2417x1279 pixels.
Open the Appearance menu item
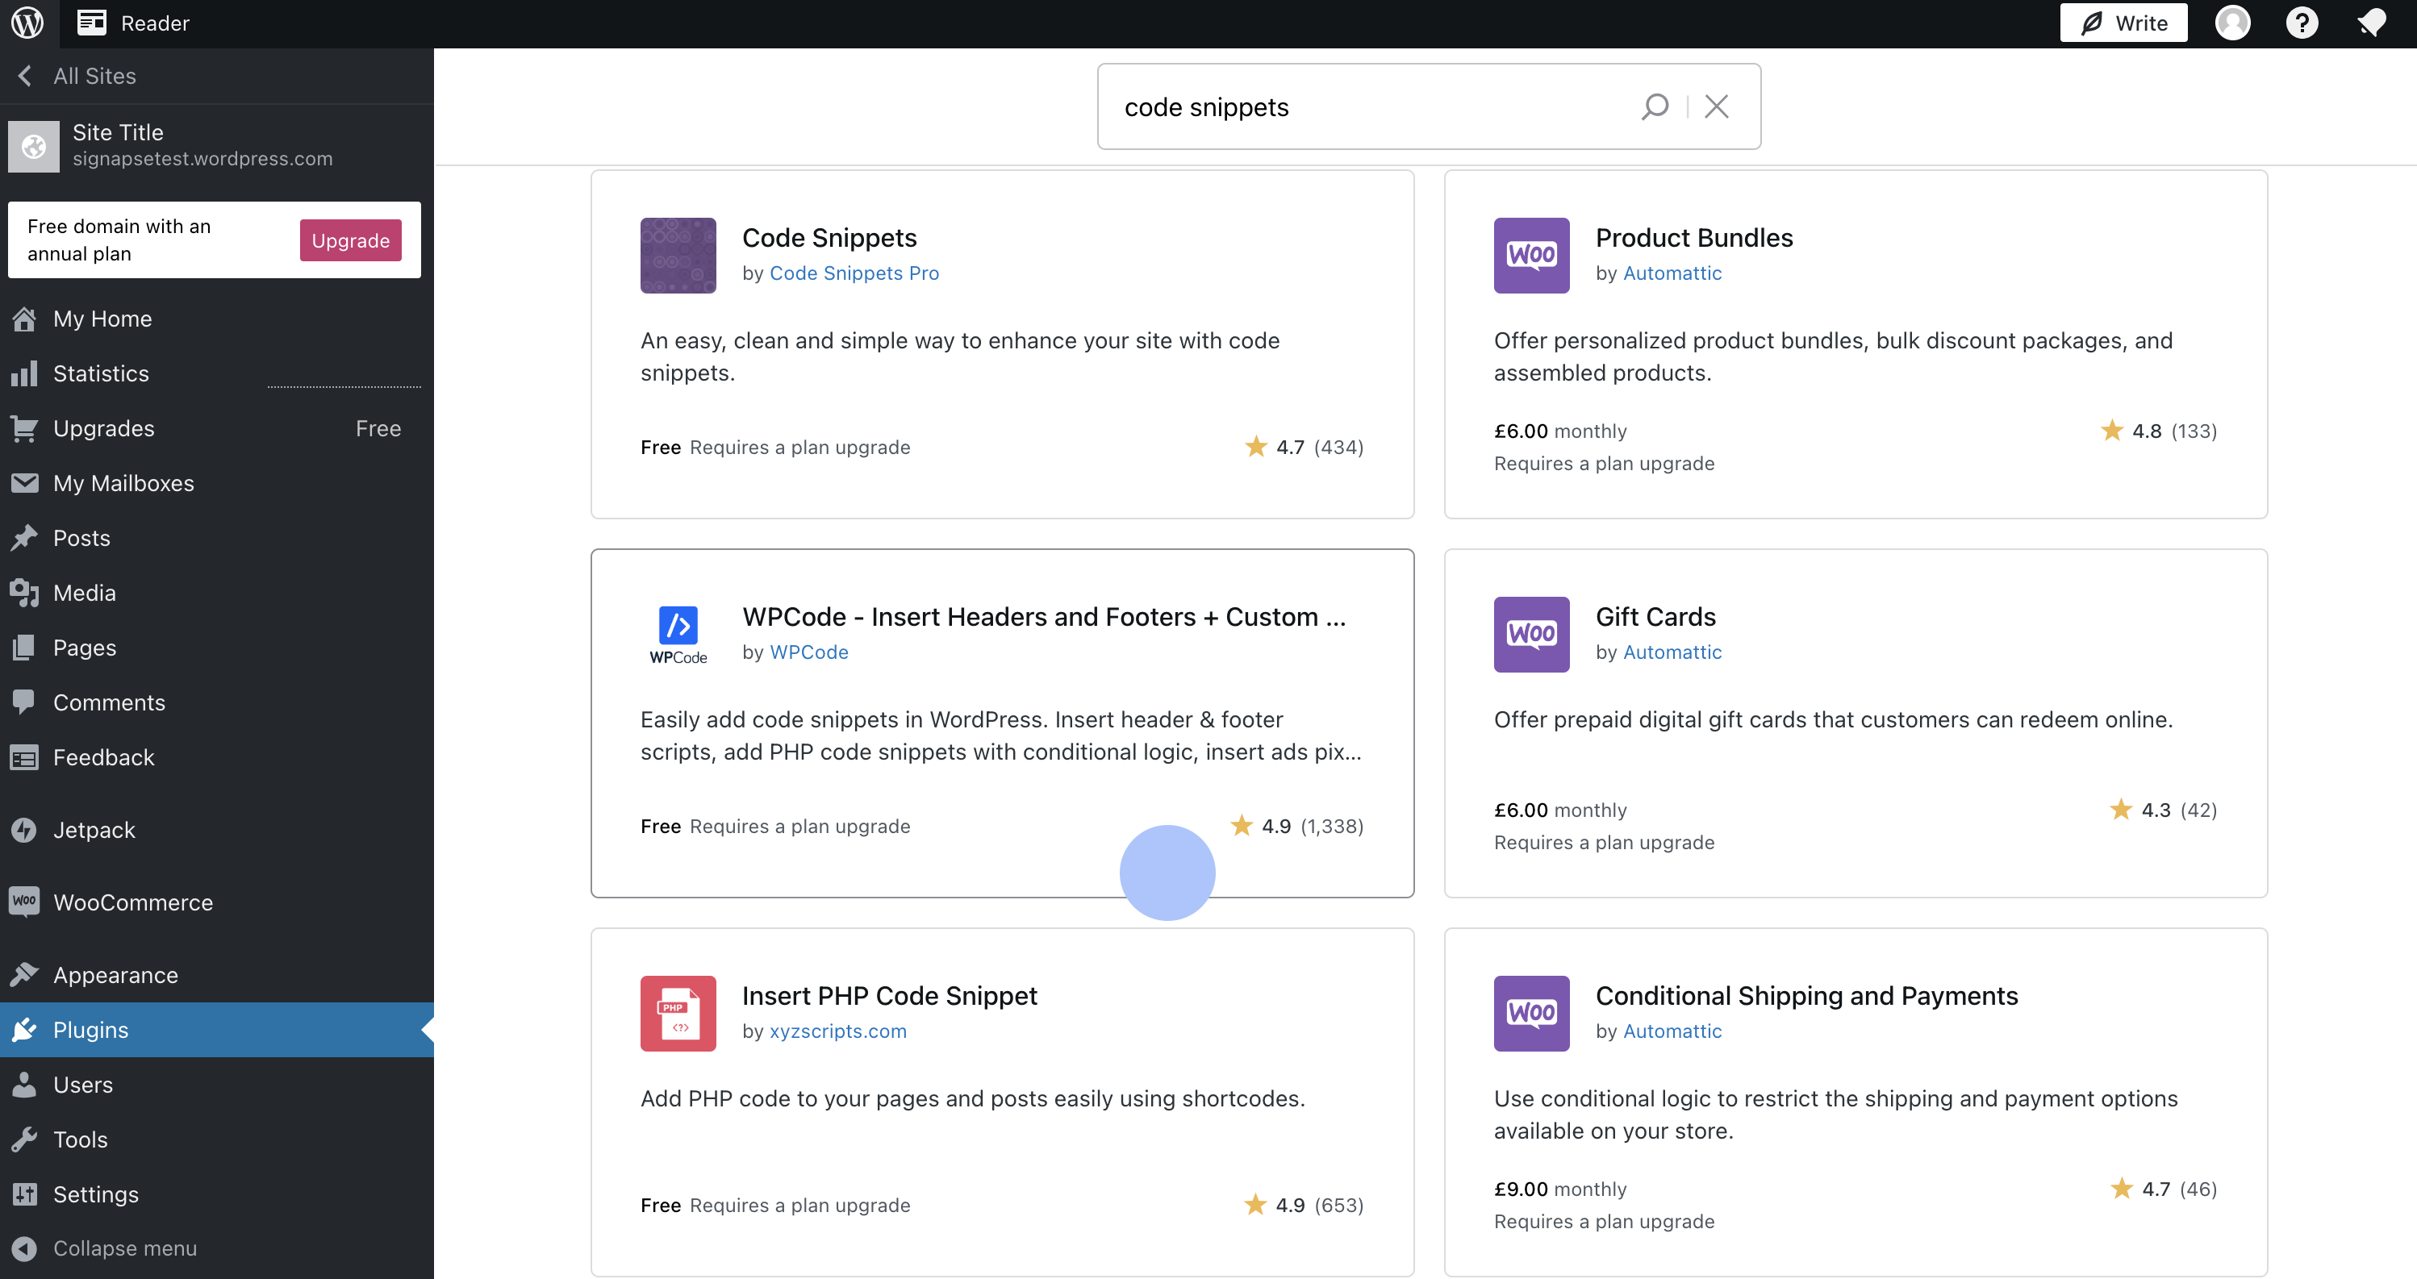tap(217, 975)
